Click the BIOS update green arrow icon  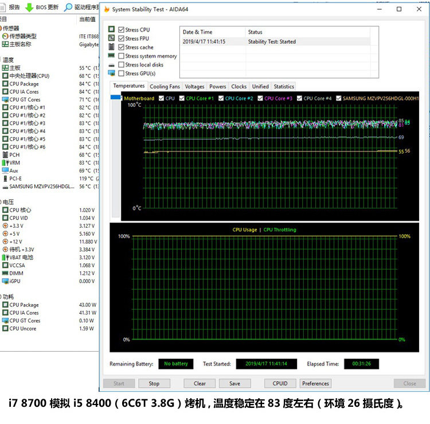(29, 7)
